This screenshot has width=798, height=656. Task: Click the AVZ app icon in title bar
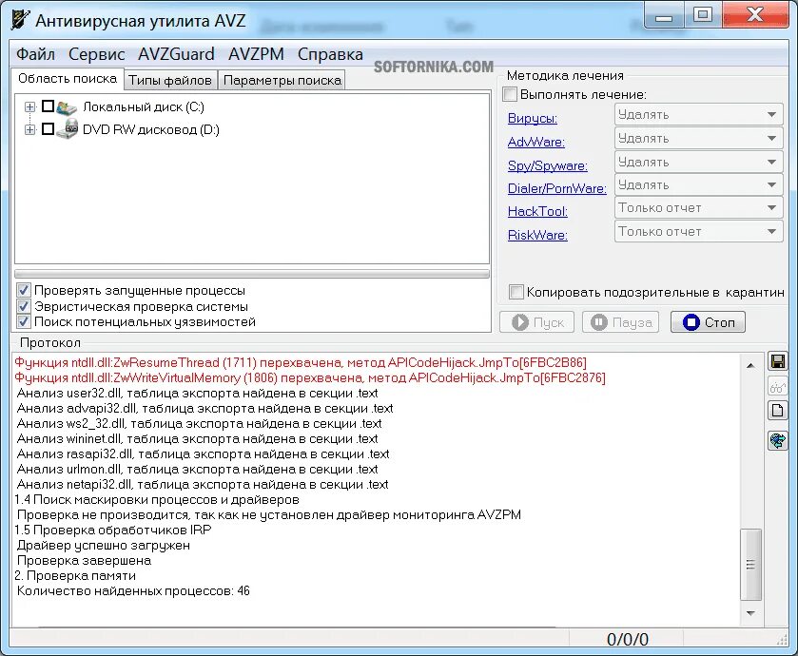pos(20,20)
